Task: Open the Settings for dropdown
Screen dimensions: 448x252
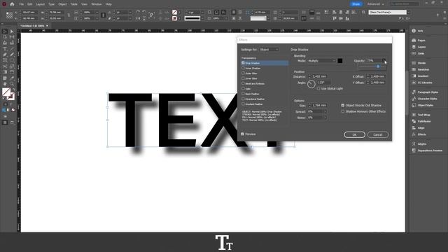Action: (269, 50)
